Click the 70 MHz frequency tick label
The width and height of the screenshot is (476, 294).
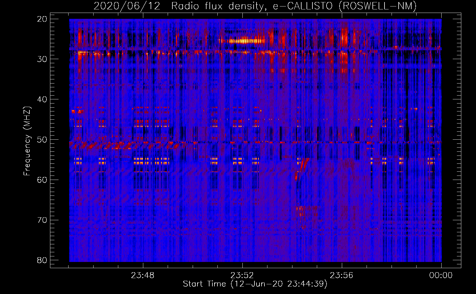[42, 220]
